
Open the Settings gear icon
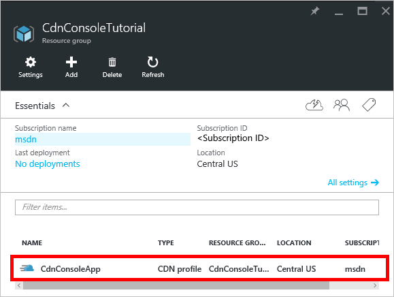tap(31, 62)
